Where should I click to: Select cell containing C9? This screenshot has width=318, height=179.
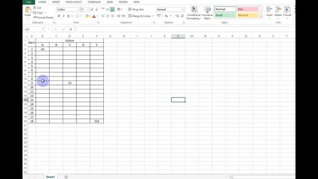(70, 83)
